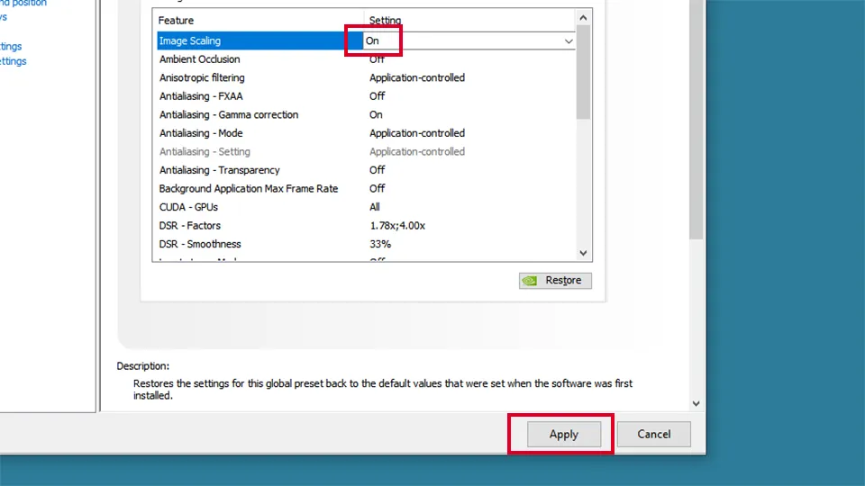Click the Setting column header

pos(385,21)
